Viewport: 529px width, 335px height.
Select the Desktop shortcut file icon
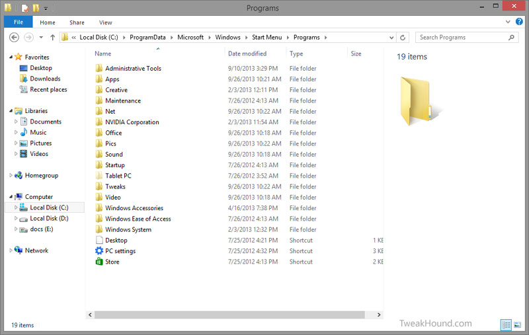coord(99,240)
